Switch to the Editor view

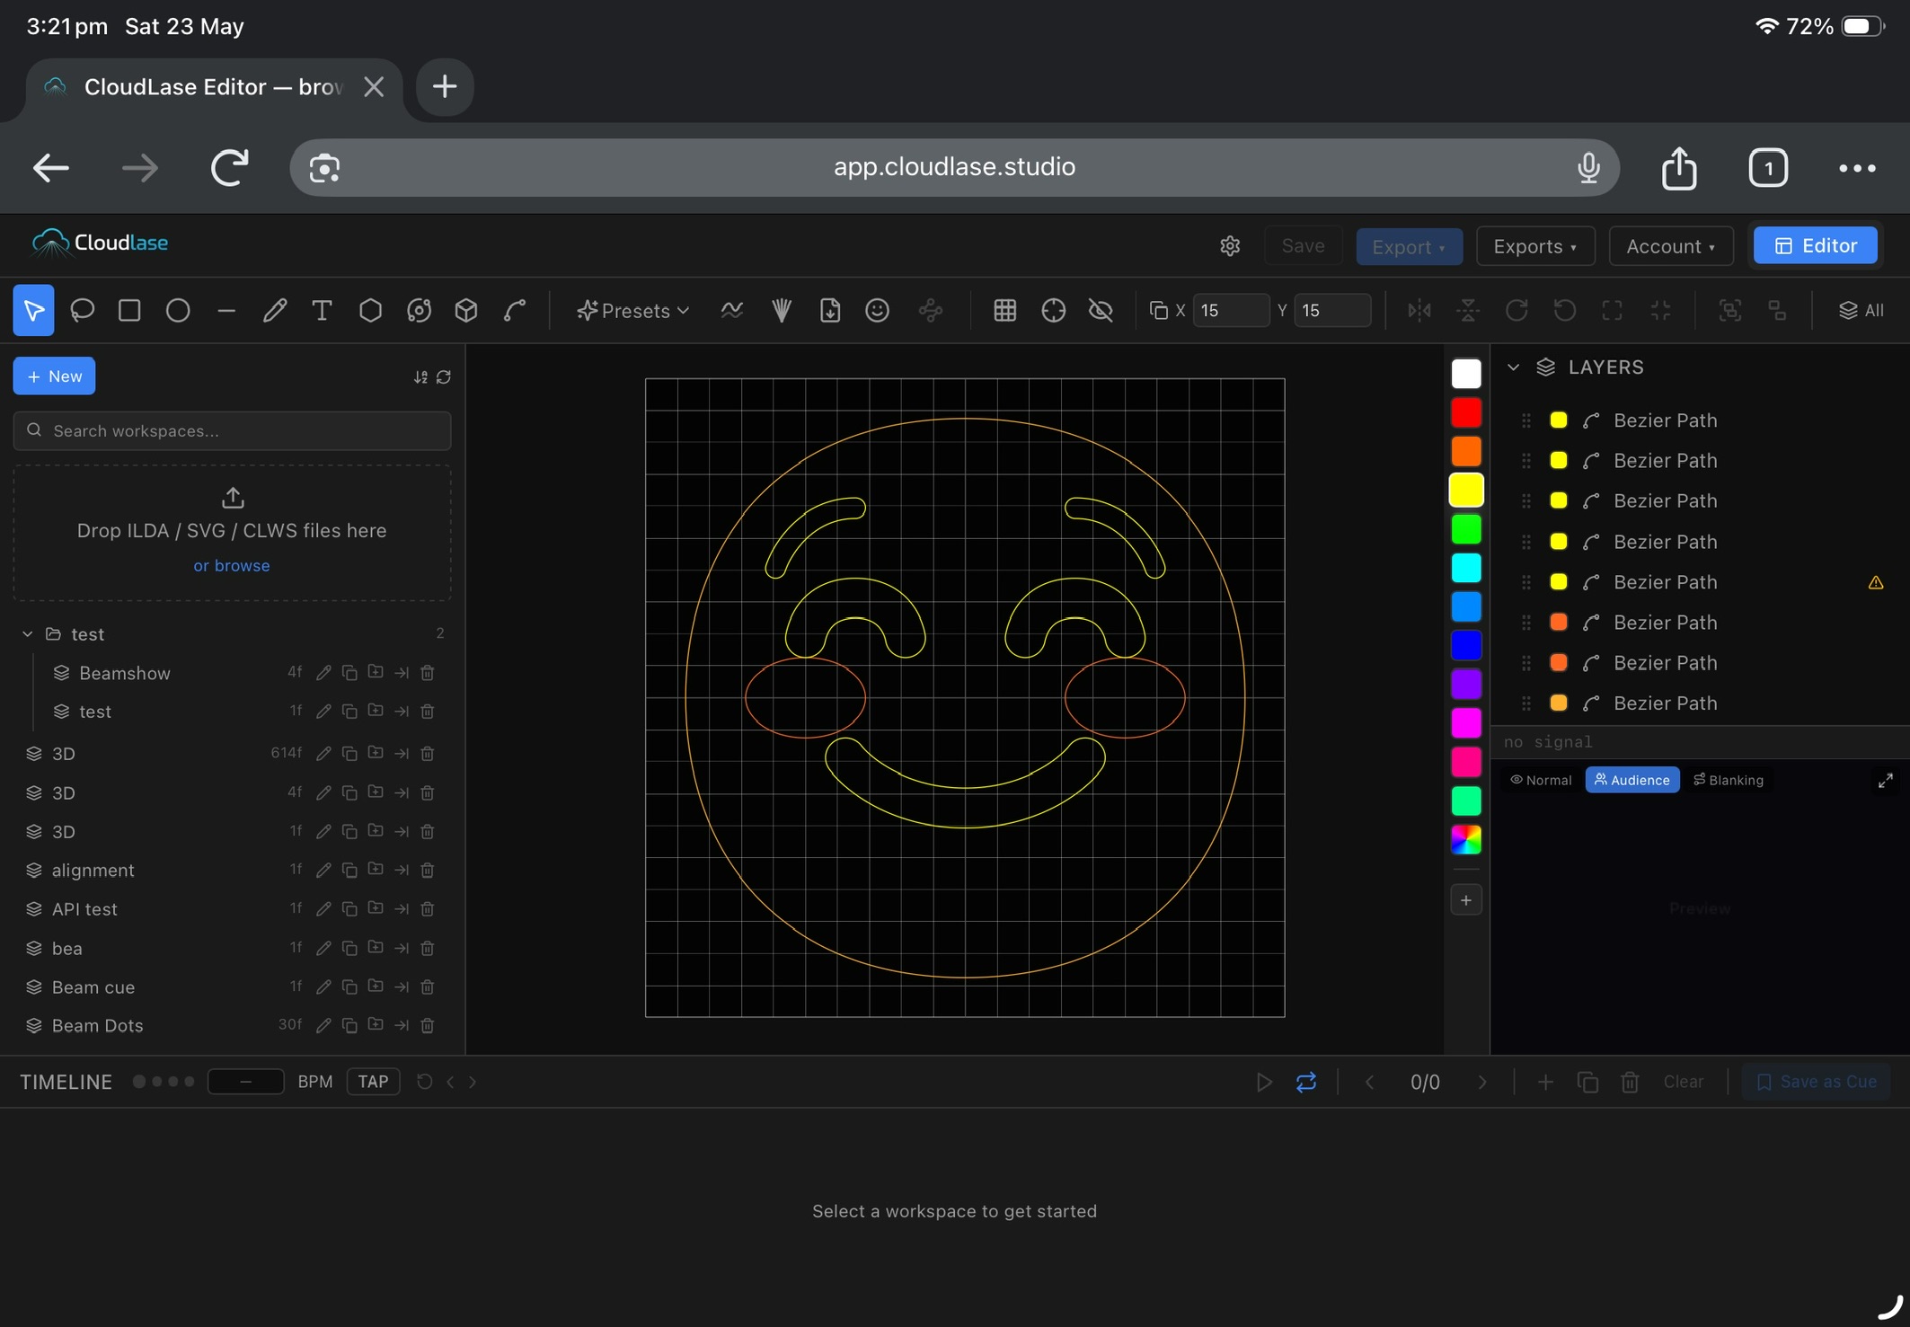coord(1816,246)
